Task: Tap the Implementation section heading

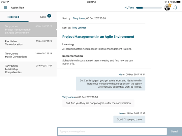Action: [x=73, y=56]
